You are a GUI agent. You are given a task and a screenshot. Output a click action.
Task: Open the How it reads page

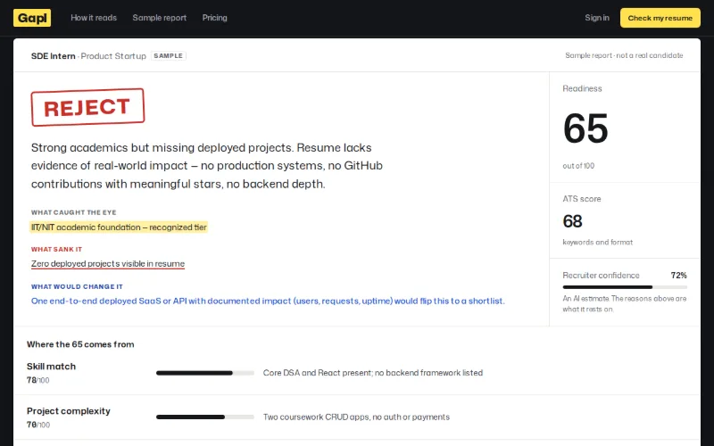tap(94, 18)
